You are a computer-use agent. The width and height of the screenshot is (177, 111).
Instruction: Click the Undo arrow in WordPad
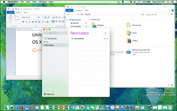(16, 9)
